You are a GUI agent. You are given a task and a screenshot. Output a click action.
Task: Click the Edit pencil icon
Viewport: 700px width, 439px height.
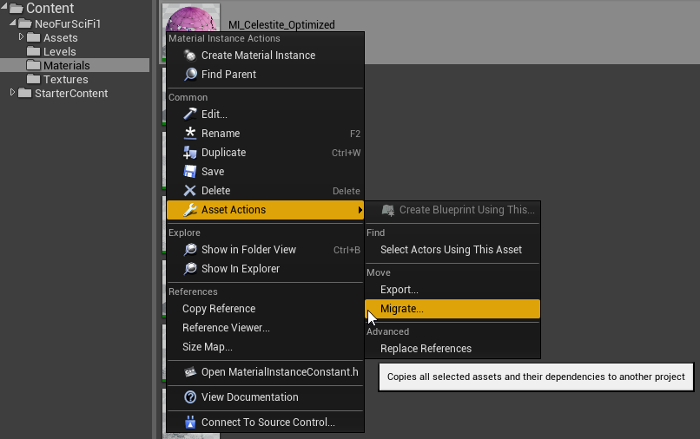tap(190, 115)
